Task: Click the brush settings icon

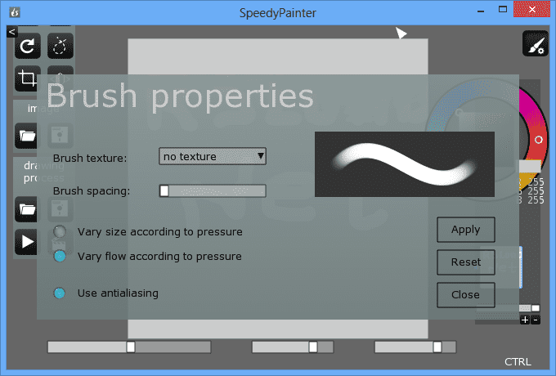Action: pyautogui.click(x=536, y=45)
